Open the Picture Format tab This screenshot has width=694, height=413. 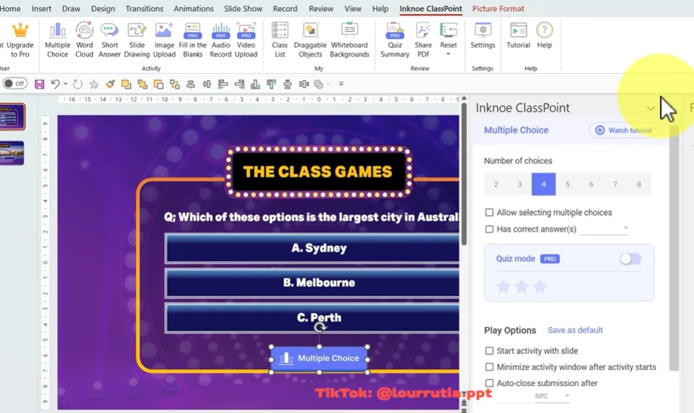click(x=497, y=9)
